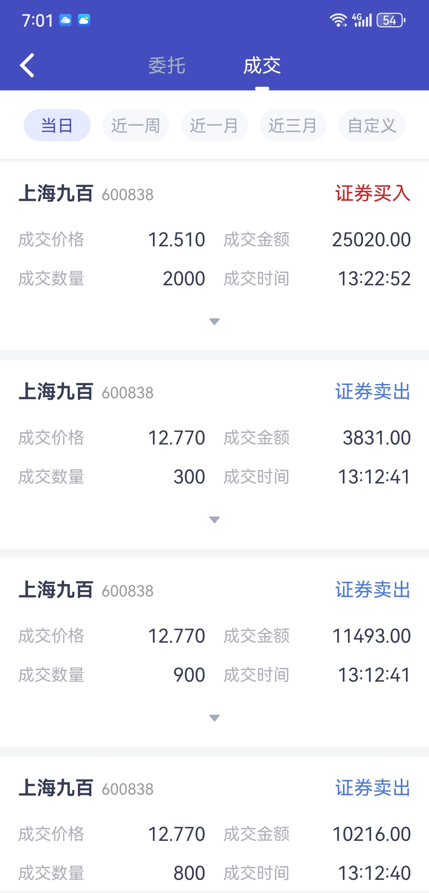Select the 近一月 date filter
This screenshot has width=429, height=893.
tap(214, 125)
